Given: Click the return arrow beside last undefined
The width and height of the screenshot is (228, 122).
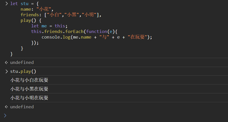Looking at the screenshot, I should 6,107.
